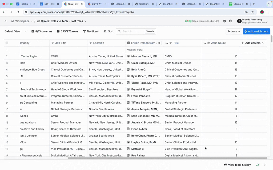Image resolution: width=273 pixels, height=170 pixels.
Task: Reload the page in the browser
Action: click(x=18, y=12)
